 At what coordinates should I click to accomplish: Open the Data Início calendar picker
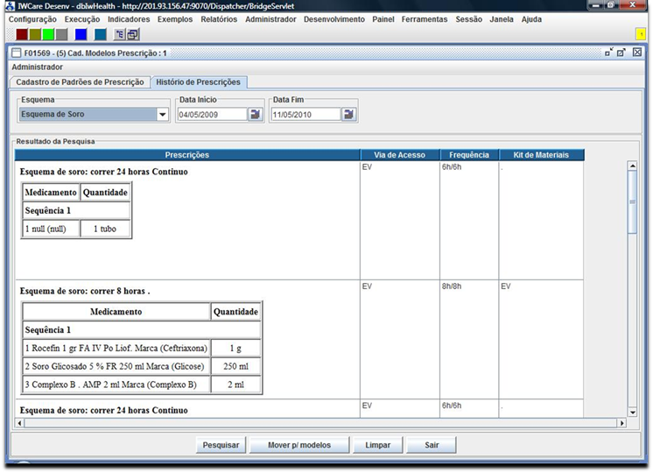(255, 114)
